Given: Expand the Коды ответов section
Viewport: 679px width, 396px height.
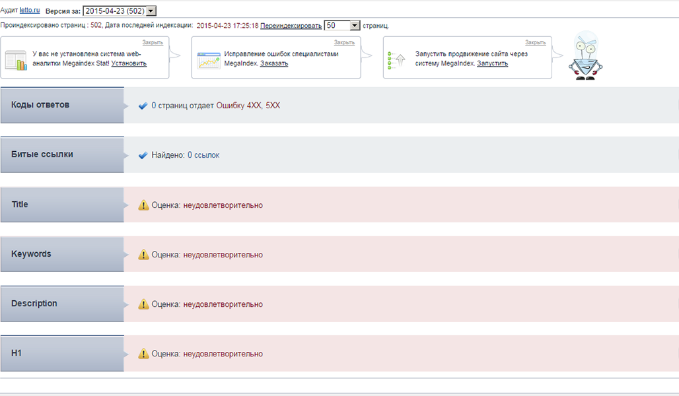Looking at the screenshot, I should click(x=62, y=105).
